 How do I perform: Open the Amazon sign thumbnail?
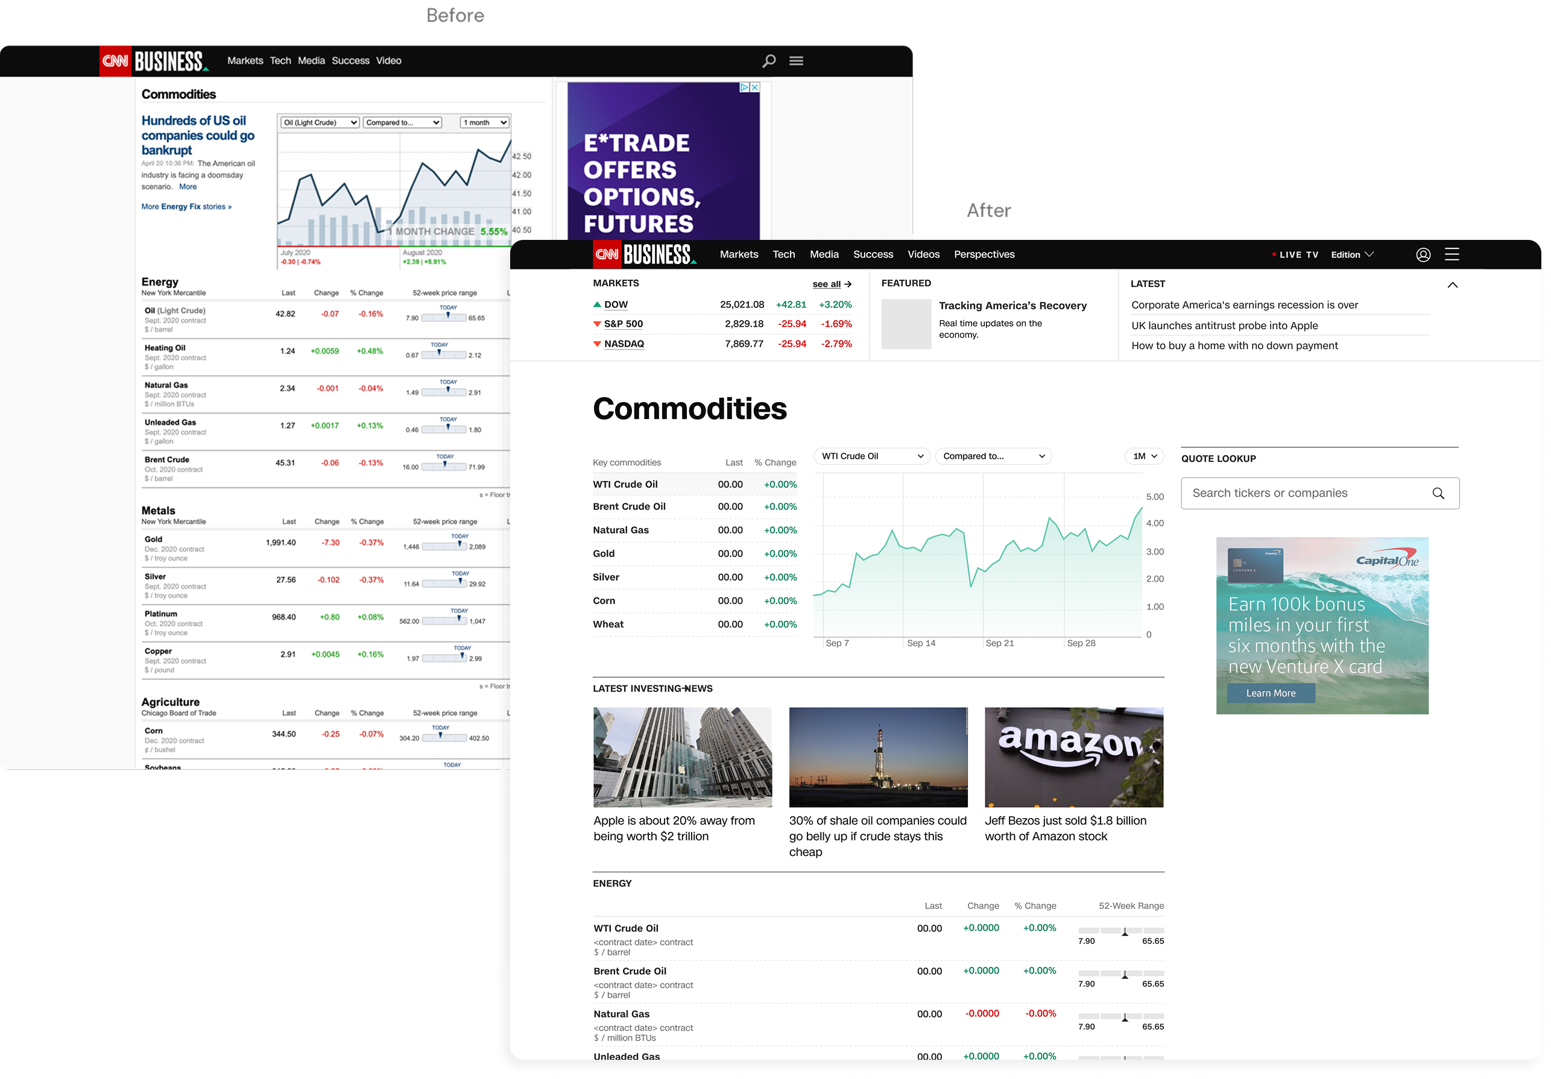tap(1074, 758)
